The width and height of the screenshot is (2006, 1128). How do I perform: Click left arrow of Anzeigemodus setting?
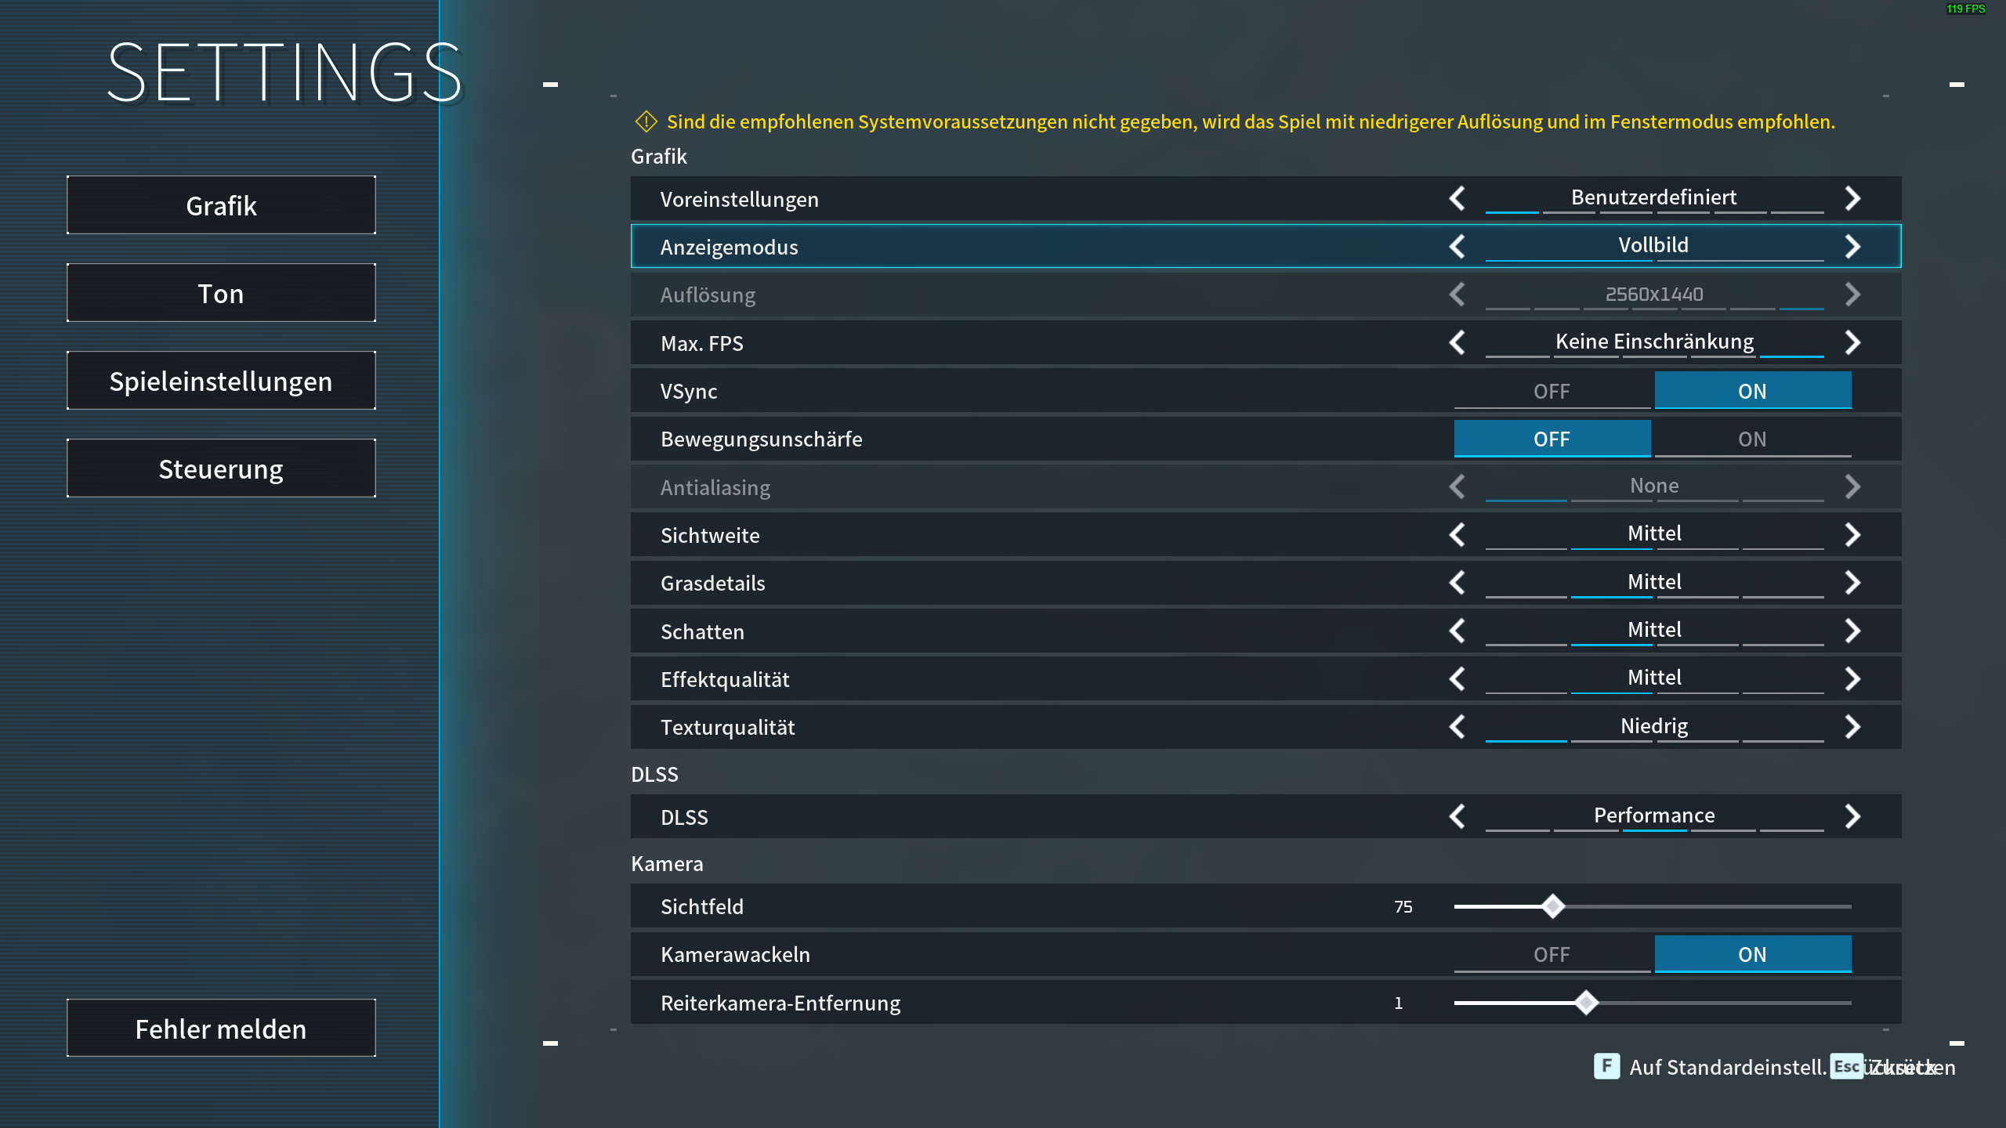1457,247
